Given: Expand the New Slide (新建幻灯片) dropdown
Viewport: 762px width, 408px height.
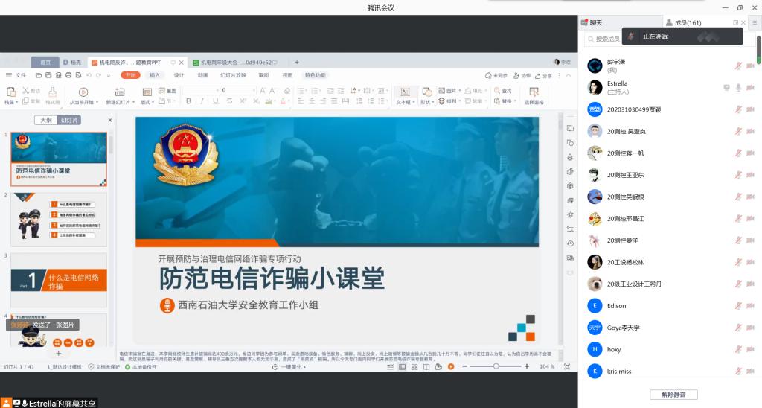Looking at the screenshot, I should 132,102.
